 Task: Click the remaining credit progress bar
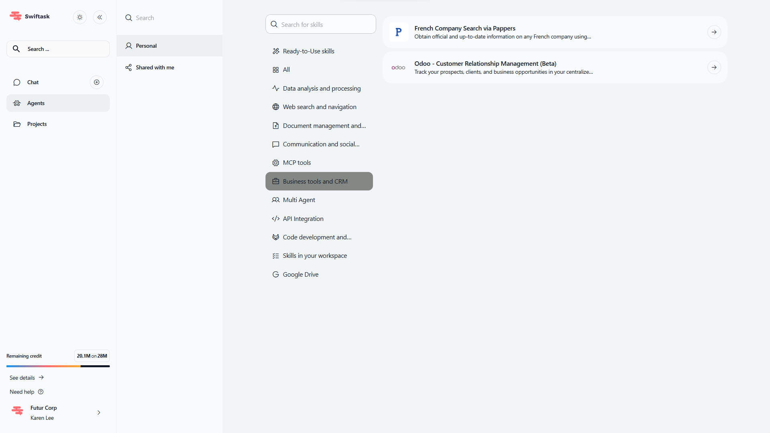[x=58, y=366]
